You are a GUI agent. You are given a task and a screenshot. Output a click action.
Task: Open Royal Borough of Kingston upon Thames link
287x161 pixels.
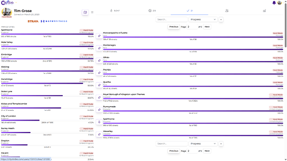click(x=124, y=94)
